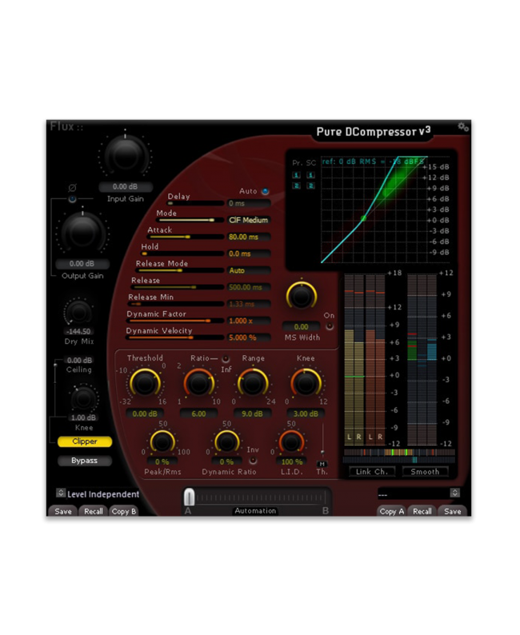
Task: Toggle SC channel 2 button
Action: (310, 186)
